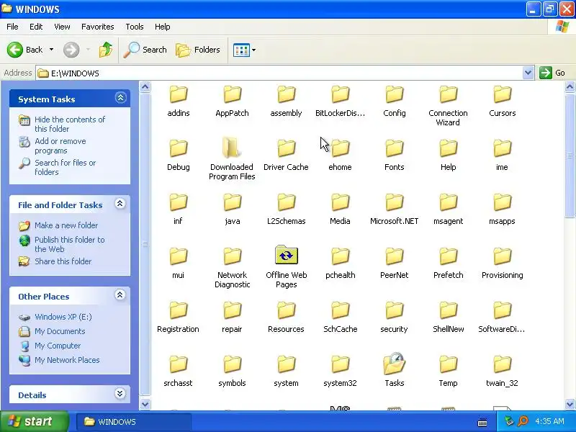Select the Cursors folder icon

click(x=502, y=94)
